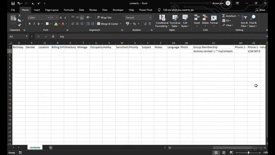Toggle Italic formatting
The height and width of the screenshot is (155, 275).
(x=34, y=24)
